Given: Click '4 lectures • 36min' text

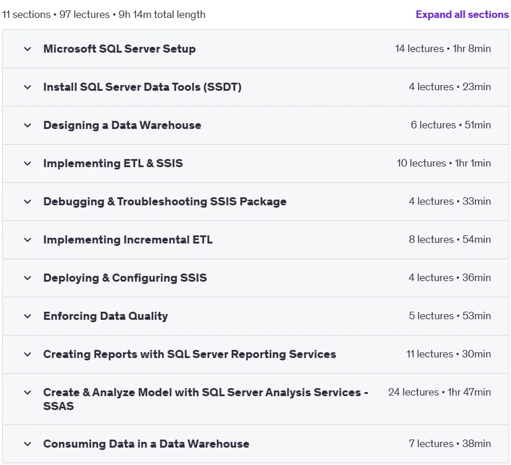Looking at the screenshot, I should pyautogui.click(x=450, y=278).
